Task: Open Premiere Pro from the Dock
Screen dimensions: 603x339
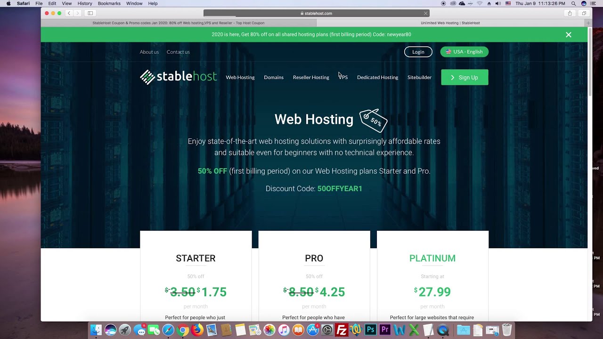Action: tap(385, 330)
